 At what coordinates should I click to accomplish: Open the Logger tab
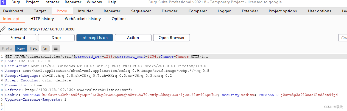(x=224, y=11)
